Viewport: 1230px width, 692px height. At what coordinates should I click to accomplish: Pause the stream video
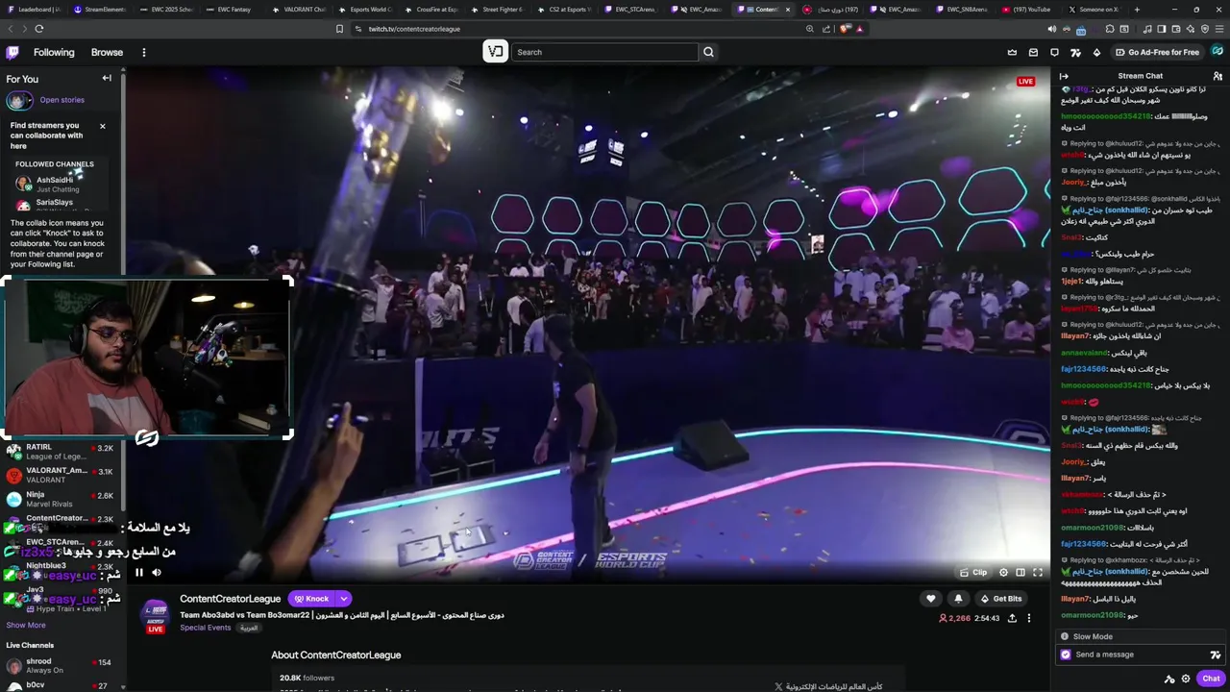[138, 573]
